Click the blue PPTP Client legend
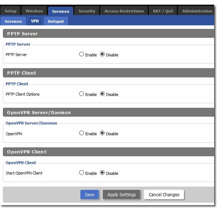The width and height of the screenshot is (217, 208). point(17,84)
